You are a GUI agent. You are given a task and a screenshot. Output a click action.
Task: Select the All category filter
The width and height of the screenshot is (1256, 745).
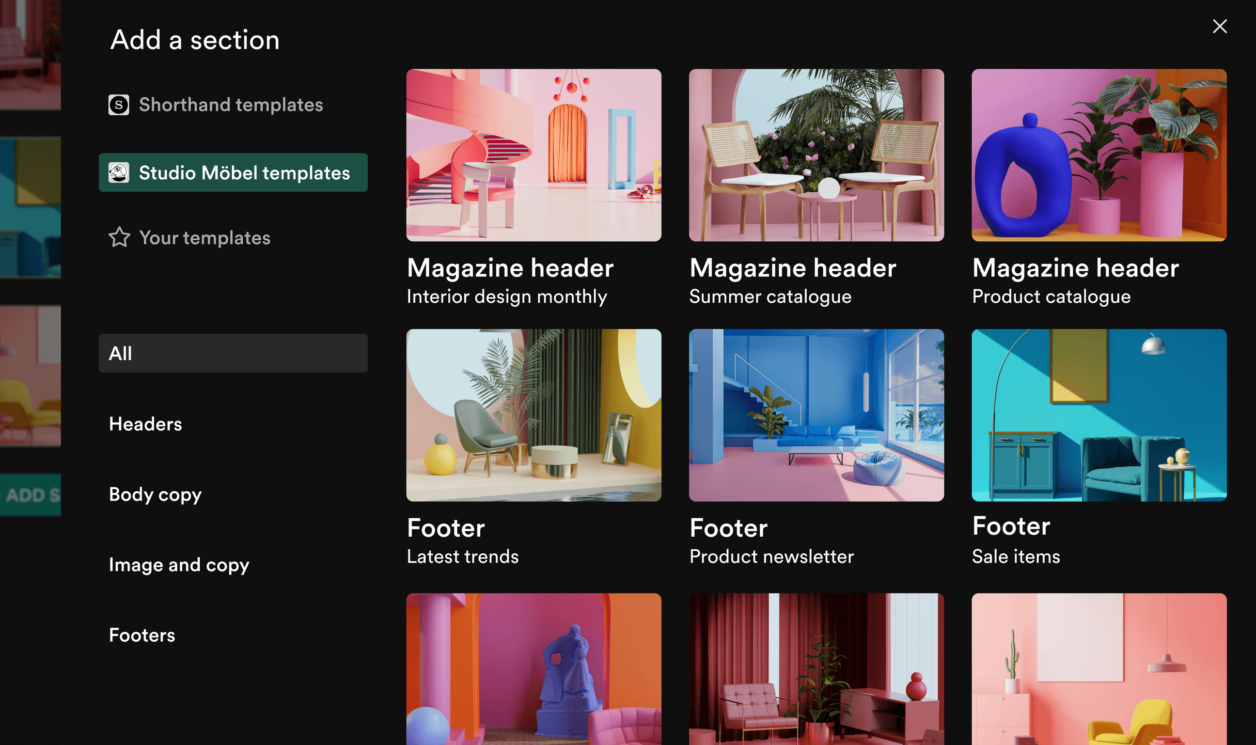pos(233,353)
